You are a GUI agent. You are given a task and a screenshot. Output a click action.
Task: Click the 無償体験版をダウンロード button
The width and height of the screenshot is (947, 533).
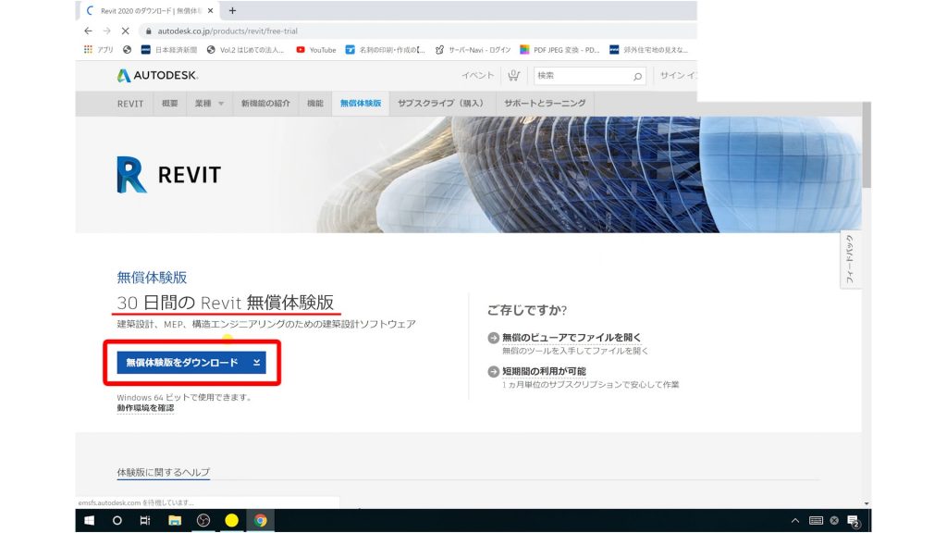185,362
